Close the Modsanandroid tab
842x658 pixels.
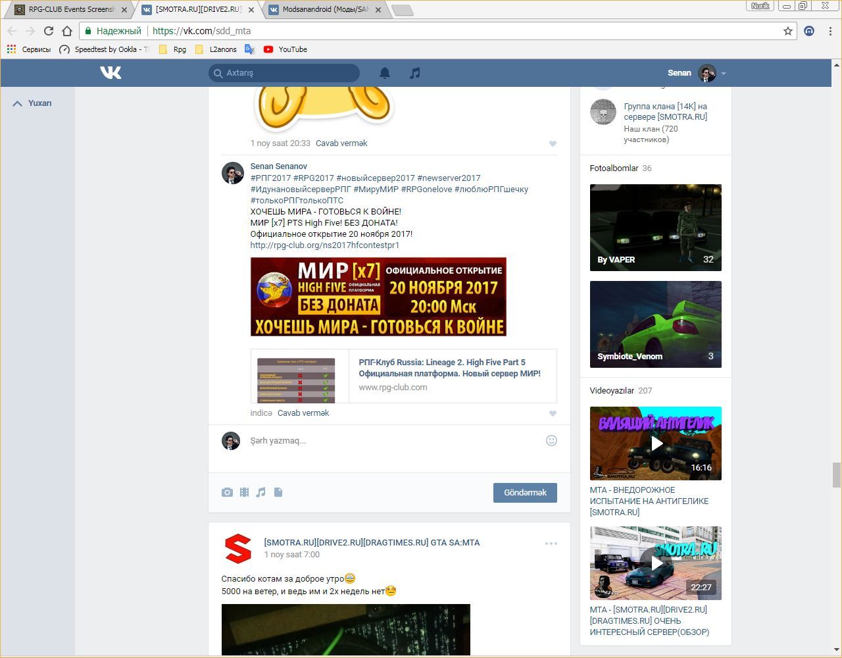click(378, 10)
